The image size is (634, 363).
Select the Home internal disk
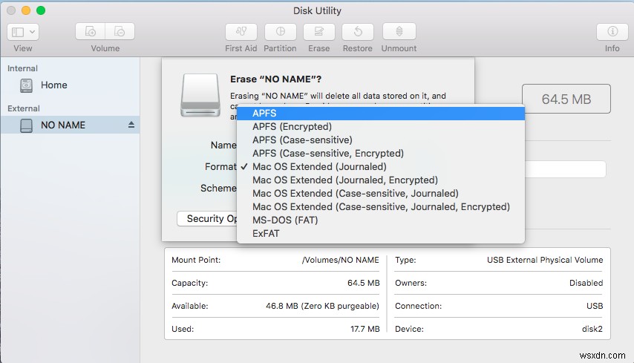71,85
